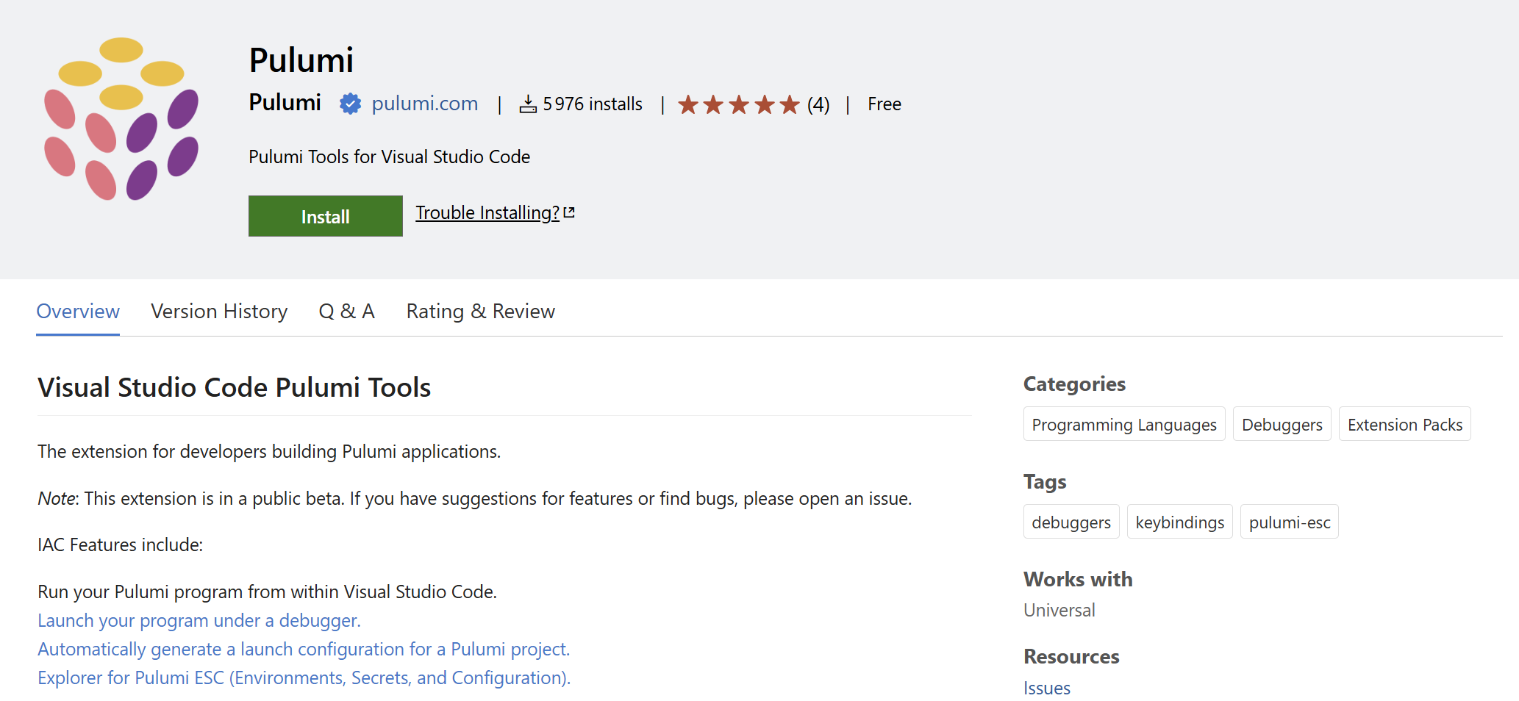
Task: Click the Universal text under Works with
Action: pos(1059,610)
